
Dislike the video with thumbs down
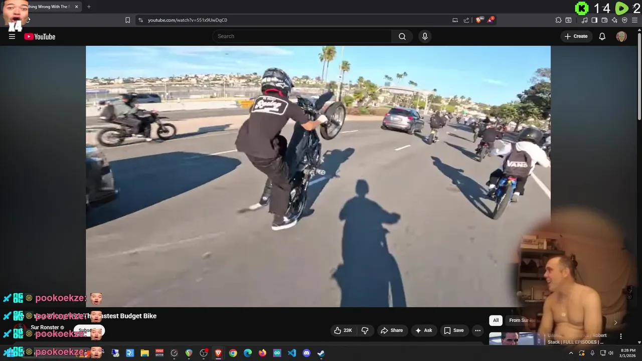[365, 330]
